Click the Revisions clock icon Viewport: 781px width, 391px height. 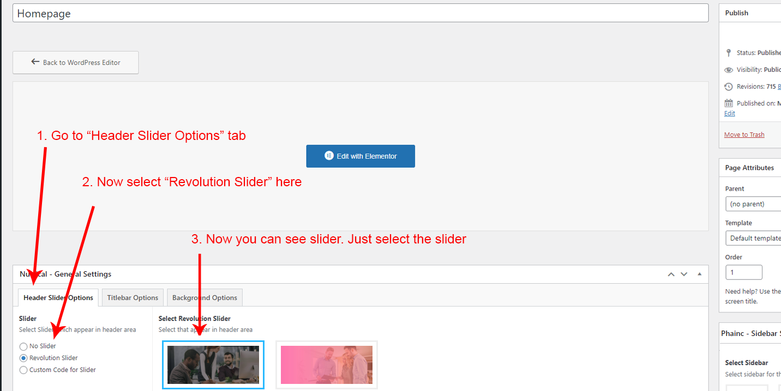click(729, 87)
